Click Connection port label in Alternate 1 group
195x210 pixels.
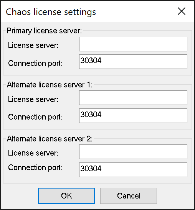[x=35, y=117]
